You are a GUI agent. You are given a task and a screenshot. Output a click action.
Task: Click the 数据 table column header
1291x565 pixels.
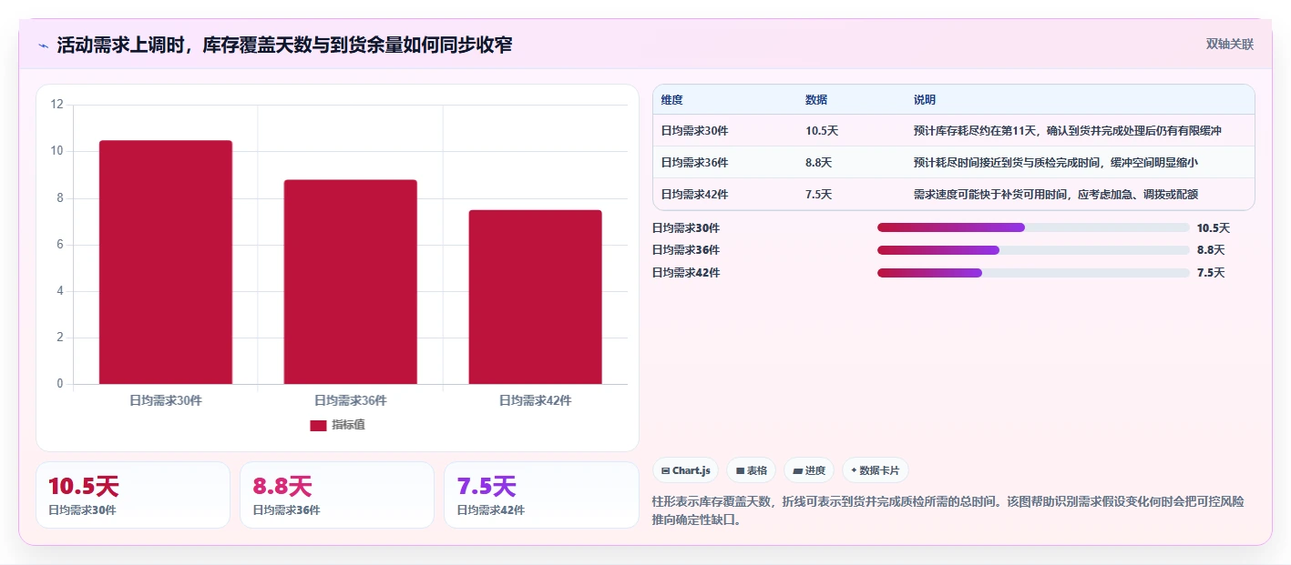click(816, 100)
